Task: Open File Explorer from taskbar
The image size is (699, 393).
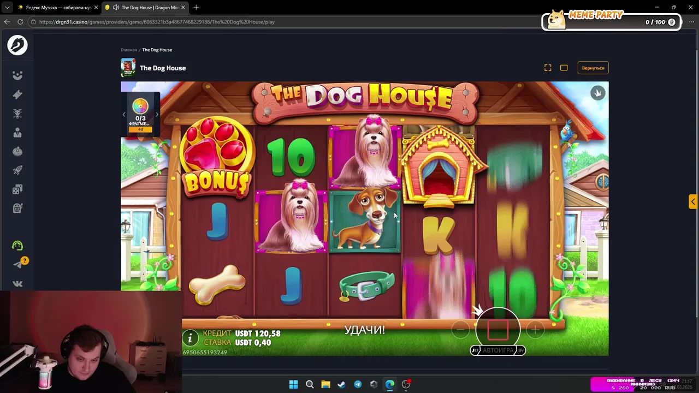Action: tap(325, 384)
